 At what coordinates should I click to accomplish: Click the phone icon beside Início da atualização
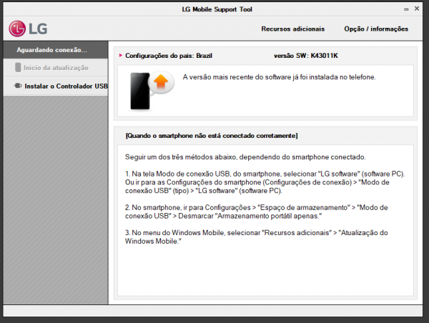(18, 68)
